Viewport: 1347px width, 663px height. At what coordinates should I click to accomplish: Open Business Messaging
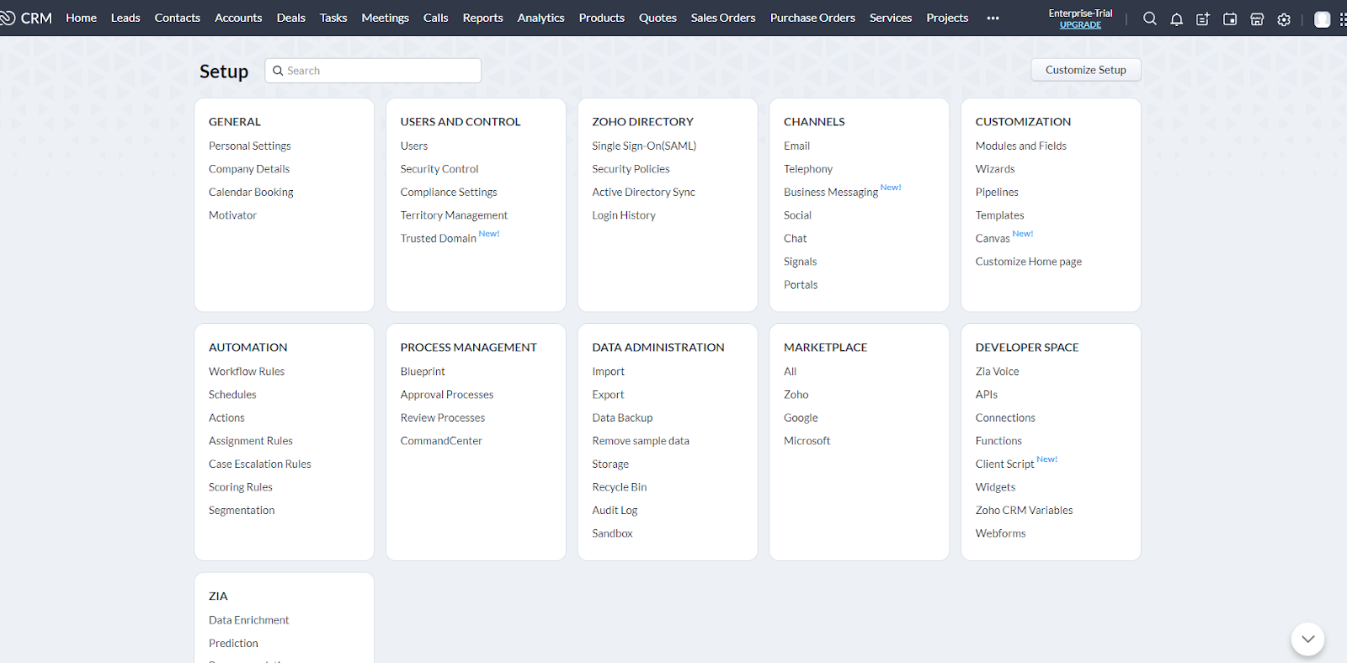click(x=831, y=192)
